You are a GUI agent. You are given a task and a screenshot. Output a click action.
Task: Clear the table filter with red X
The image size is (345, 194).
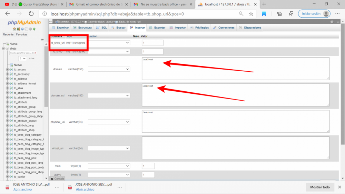coord(35,53)
